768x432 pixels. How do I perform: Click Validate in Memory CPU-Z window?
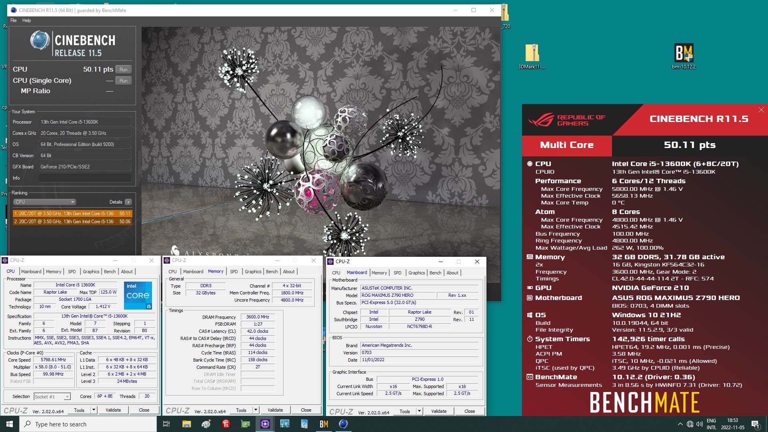(x=275, y=410)
